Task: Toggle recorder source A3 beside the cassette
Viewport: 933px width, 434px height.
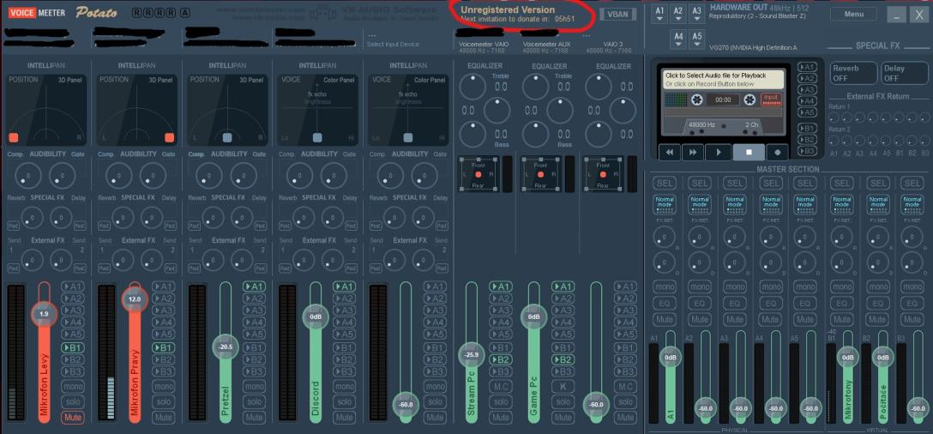Action: (x=807, y=90)
